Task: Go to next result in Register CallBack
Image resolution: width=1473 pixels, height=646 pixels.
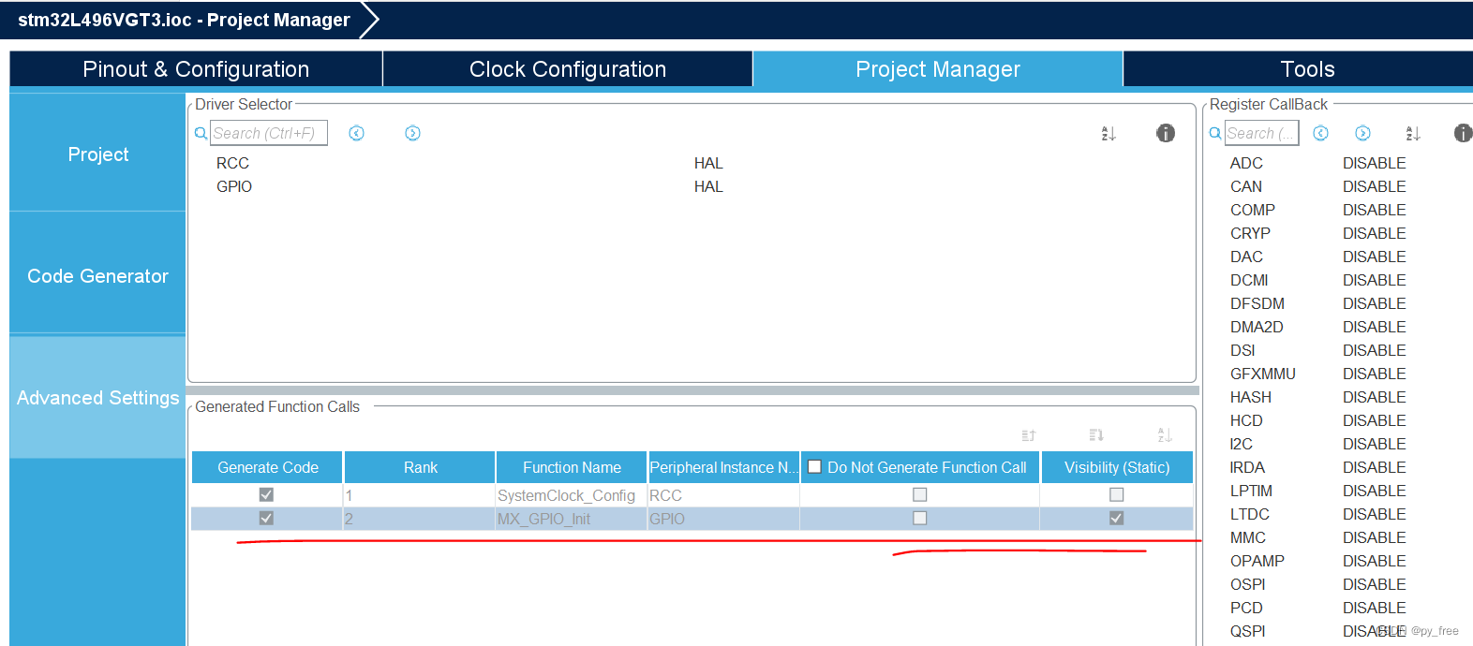Action: tap(1362, 133)
